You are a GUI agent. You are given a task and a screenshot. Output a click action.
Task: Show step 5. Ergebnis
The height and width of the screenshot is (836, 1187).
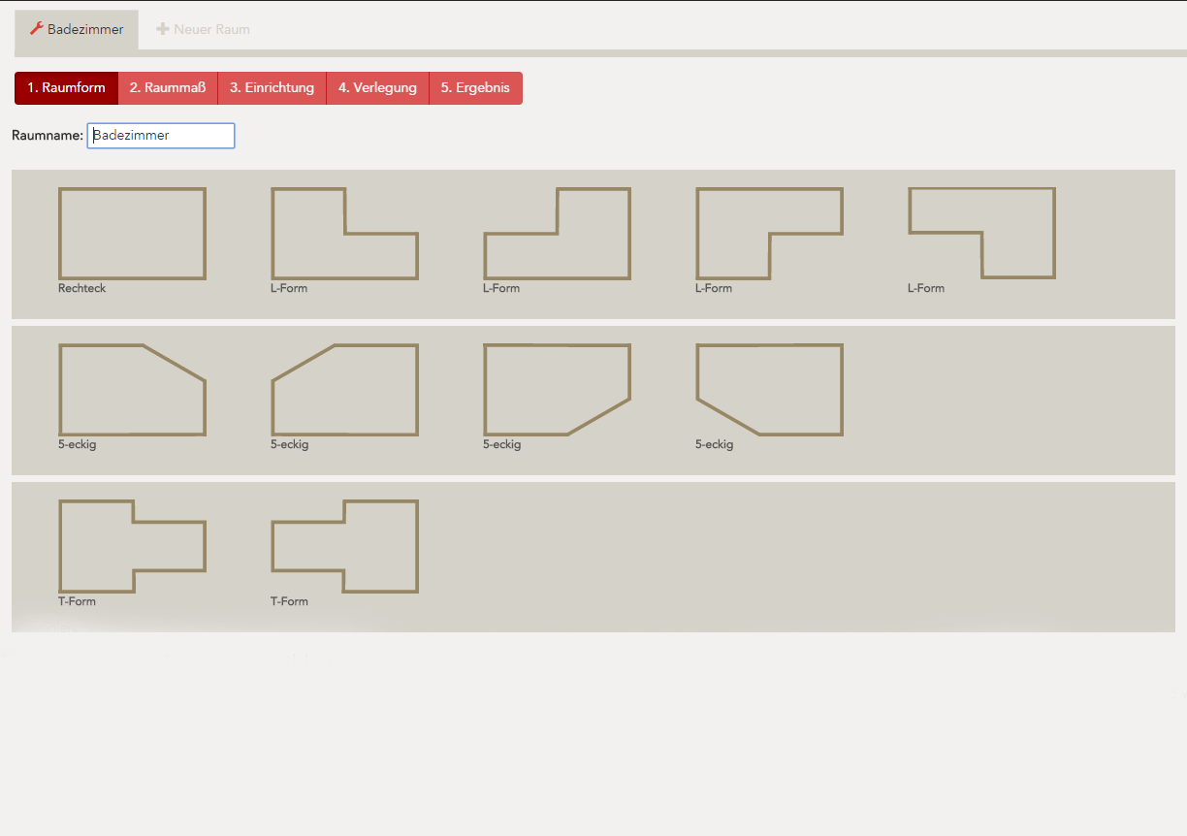(475, 88)
